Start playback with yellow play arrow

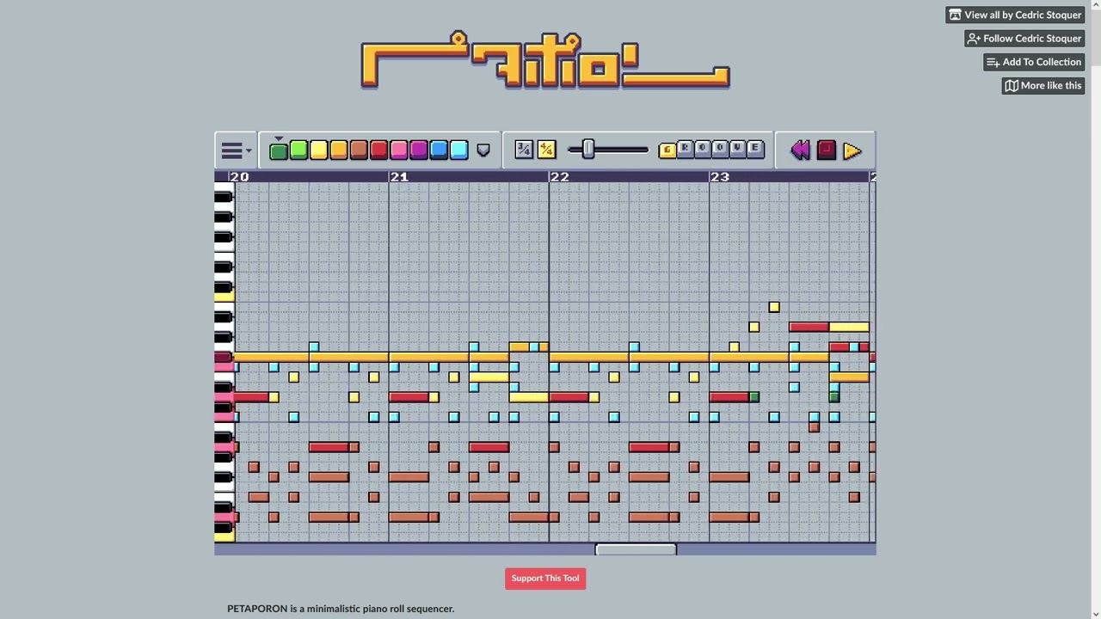[852, 151]
